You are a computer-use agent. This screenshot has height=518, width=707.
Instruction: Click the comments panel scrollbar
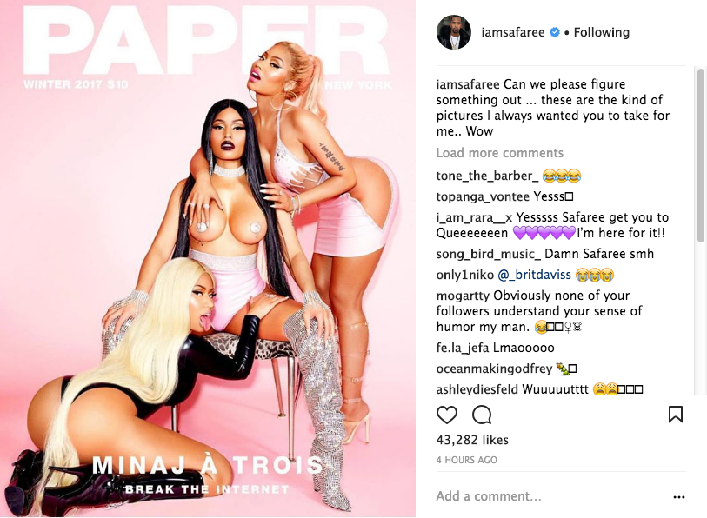tap(701, 156)
